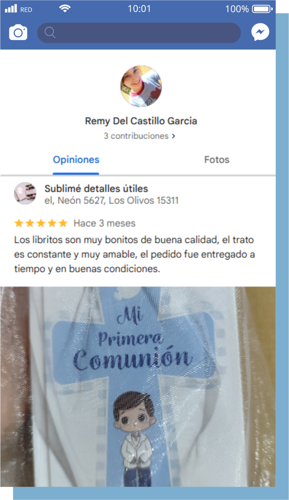Check the Wi-Fi status icon
The height and width of the screenshot is (500, 289).
click(x=65, y=9)
